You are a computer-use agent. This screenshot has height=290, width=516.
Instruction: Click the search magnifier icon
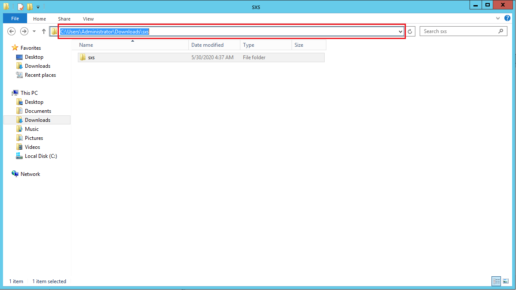pyautogui.click(x=501, y=31)
